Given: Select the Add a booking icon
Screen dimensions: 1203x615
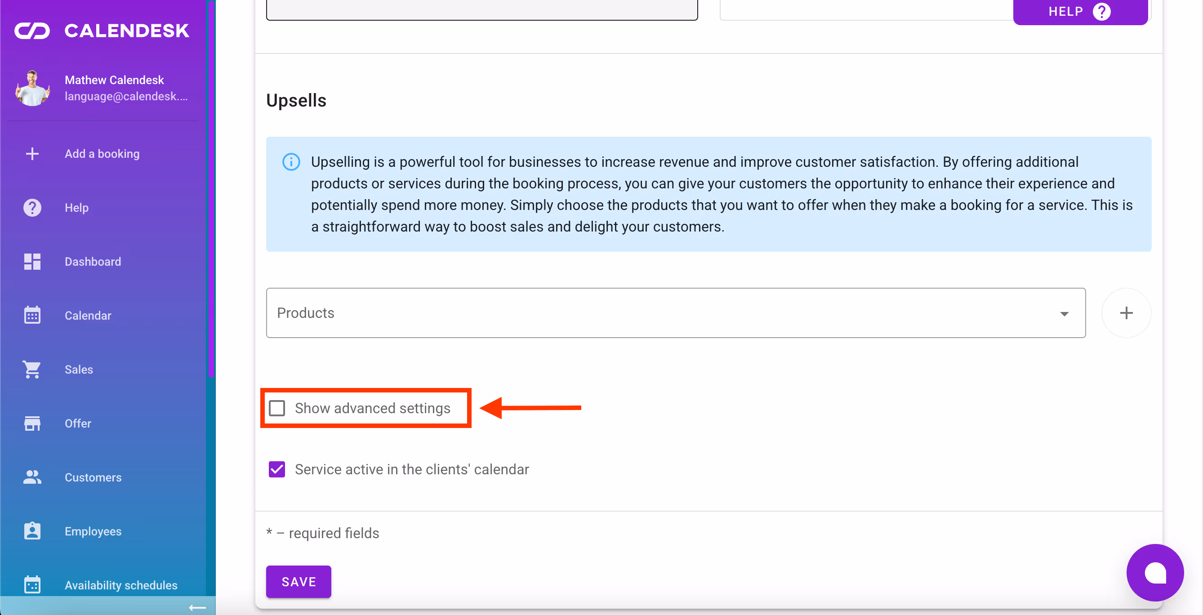Looking at the screenshot, I should tap(32, 154).
